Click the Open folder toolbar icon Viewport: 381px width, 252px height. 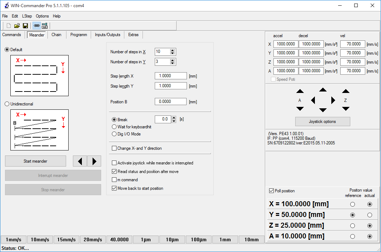[17, 26]
